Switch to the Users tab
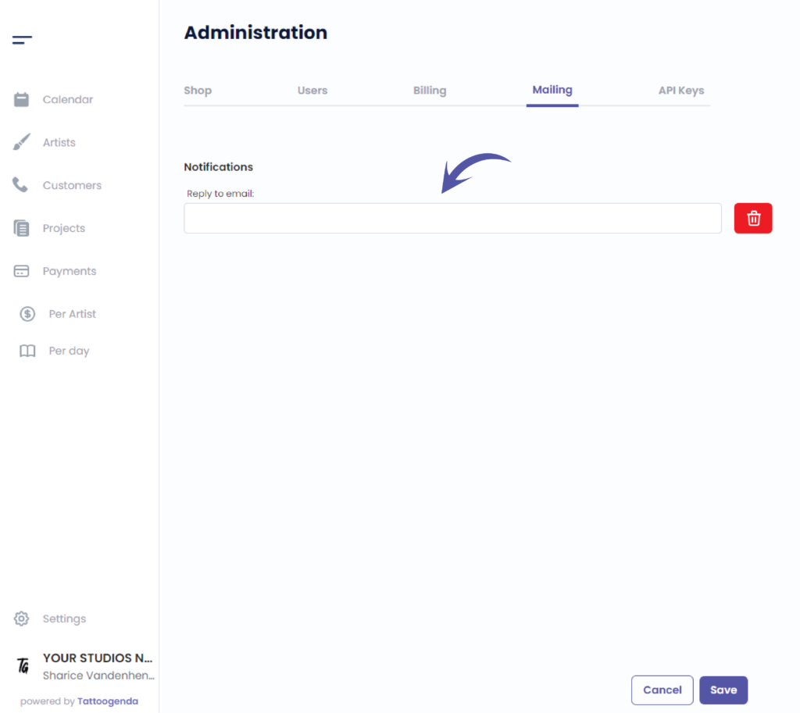Image resolution: width=800 pixels, height=713 pixels. click(x=312, y=91)
